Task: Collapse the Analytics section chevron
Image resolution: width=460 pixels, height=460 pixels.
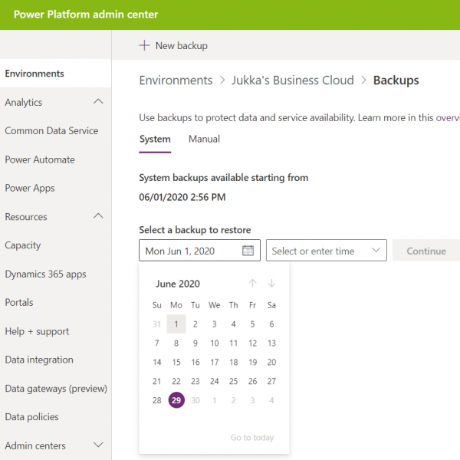Action: pos(98,102)
